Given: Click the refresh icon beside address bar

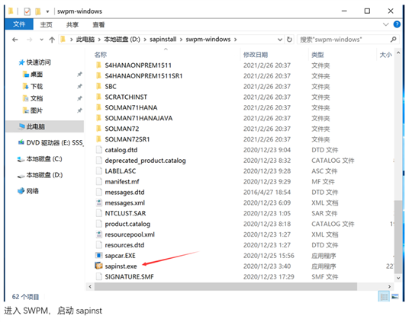Looking at the screenshot, I should 289,40.
